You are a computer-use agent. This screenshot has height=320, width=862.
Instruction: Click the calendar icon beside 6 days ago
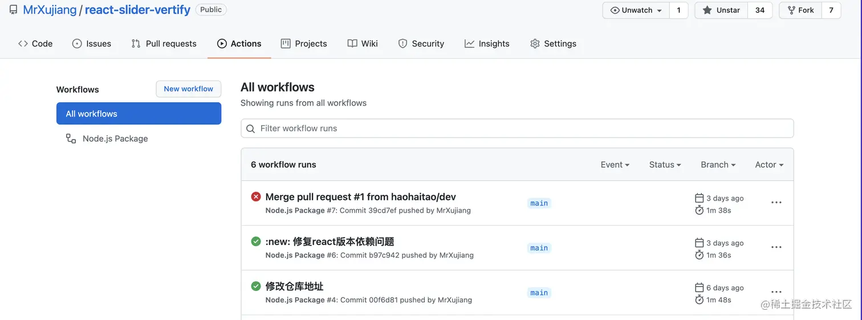click(x=700, y=288)
